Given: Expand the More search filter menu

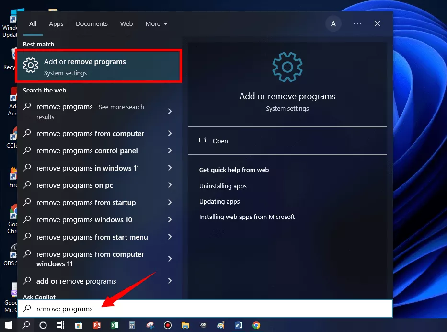Looking at the screenshot, I should pyautogui.click(x=157, y=23).
